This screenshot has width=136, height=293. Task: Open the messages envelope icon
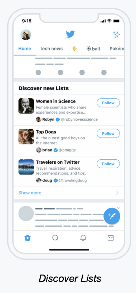click(111, 238)
